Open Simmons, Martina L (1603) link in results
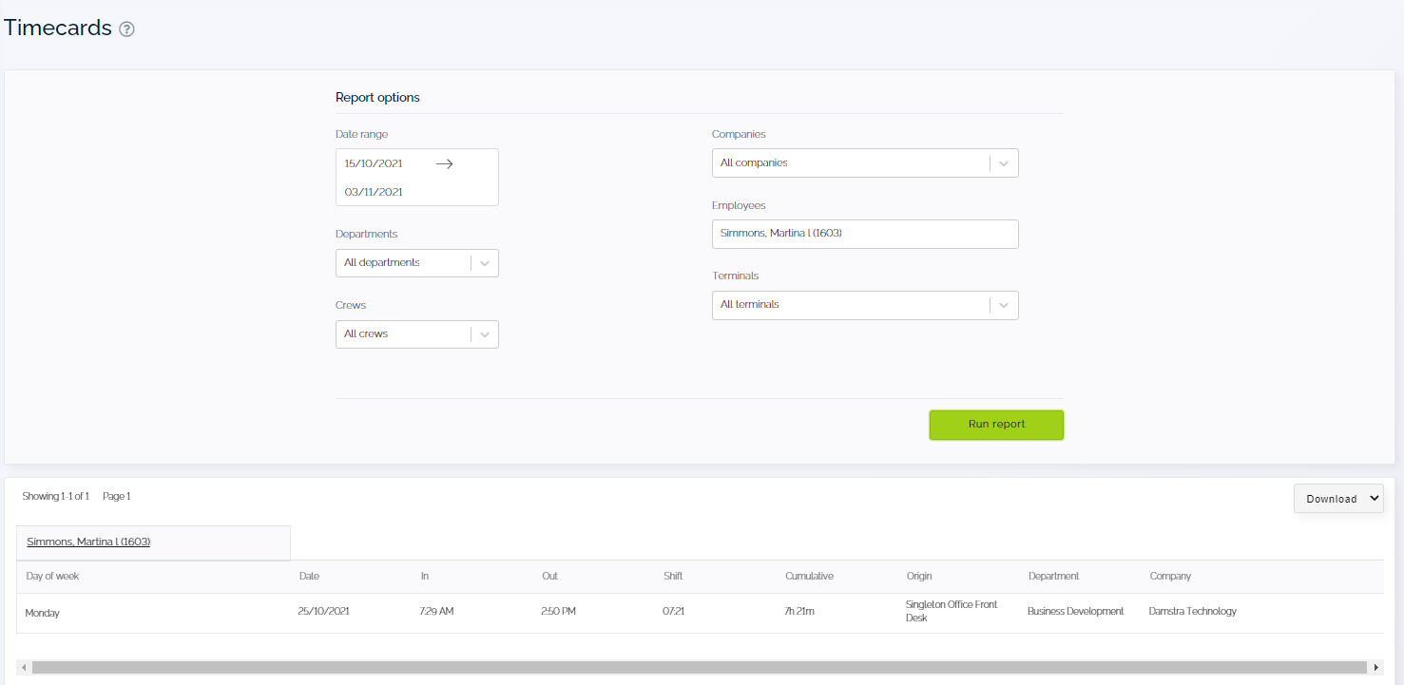1404x685 pixels. (x=88, y=542)
